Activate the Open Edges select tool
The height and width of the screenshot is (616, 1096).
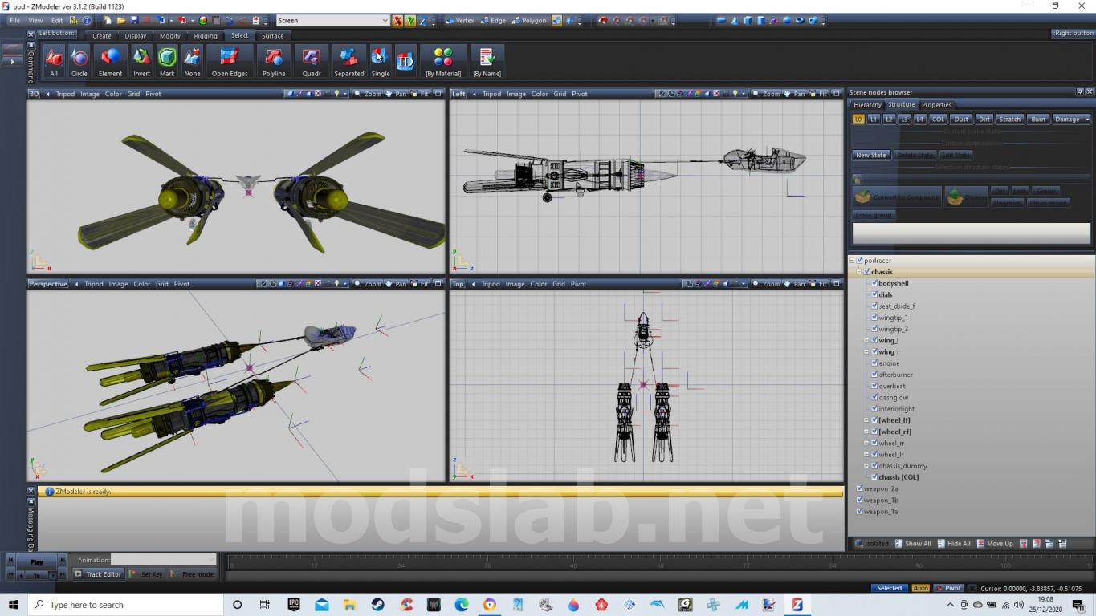[x=230, y=61]
